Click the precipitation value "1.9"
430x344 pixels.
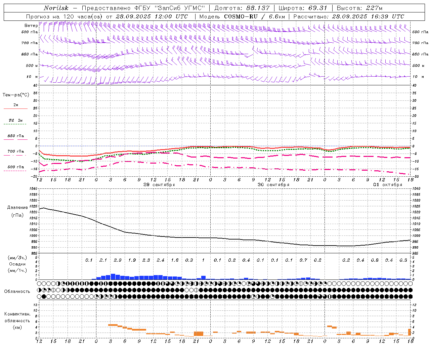[132, 260]
